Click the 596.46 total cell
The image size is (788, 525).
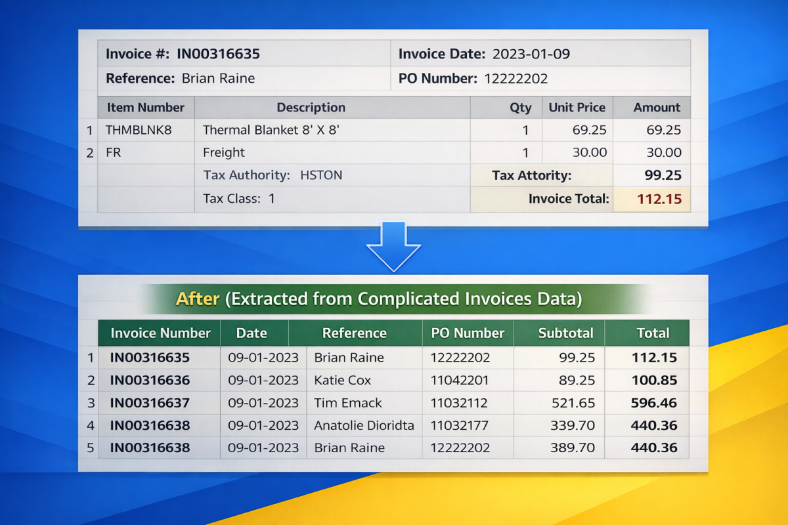tap(654, 403)
